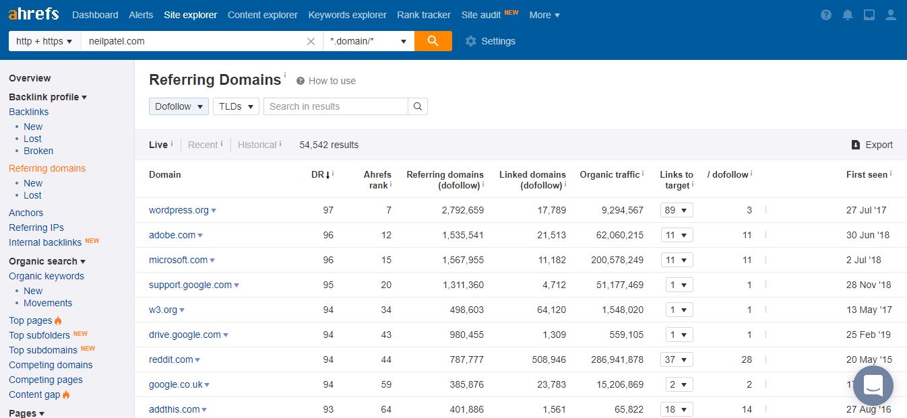Open the http + https protocol dropdown
907x418 pixels.
(x=44, y=41)
